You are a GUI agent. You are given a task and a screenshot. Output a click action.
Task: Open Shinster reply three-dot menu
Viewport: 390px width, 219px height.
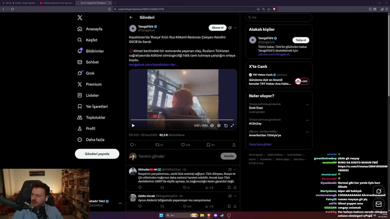[x=235, y=169]
